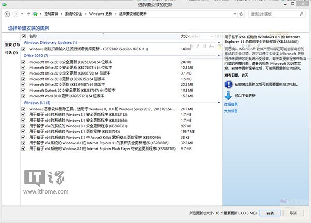Click the 名称 column header
The image size is (311, 223).
33,36
